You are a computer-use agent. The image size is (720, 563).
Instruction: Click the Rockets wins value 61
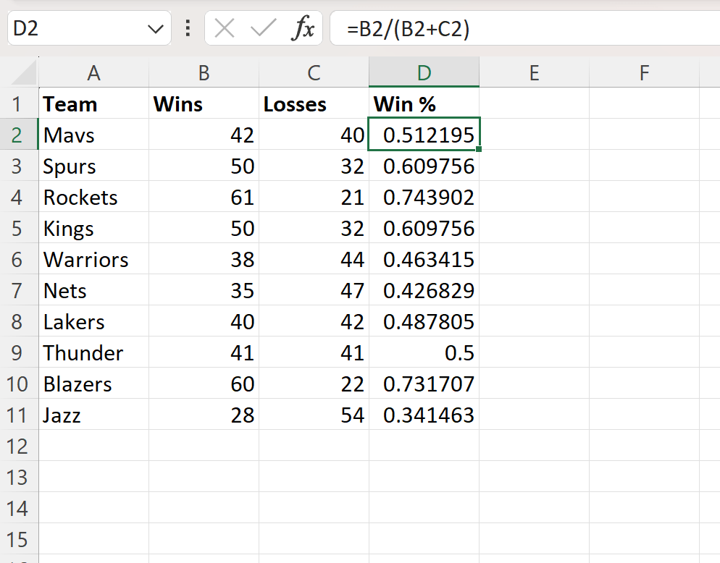(204, 197)
